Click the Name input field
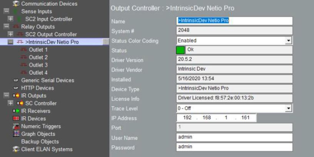Screen dimensions: 314x157 (x=234, y=21)
